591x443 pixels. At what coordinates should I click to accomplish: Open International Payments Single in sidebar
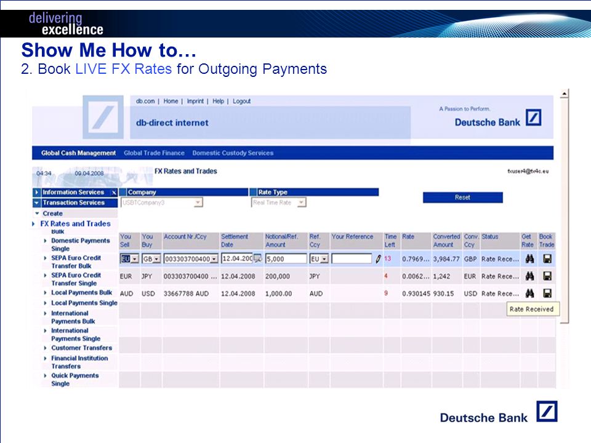[76, 335]
